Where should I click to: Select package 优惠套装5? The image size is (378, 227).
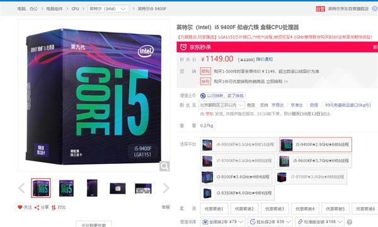click(335, 209)
